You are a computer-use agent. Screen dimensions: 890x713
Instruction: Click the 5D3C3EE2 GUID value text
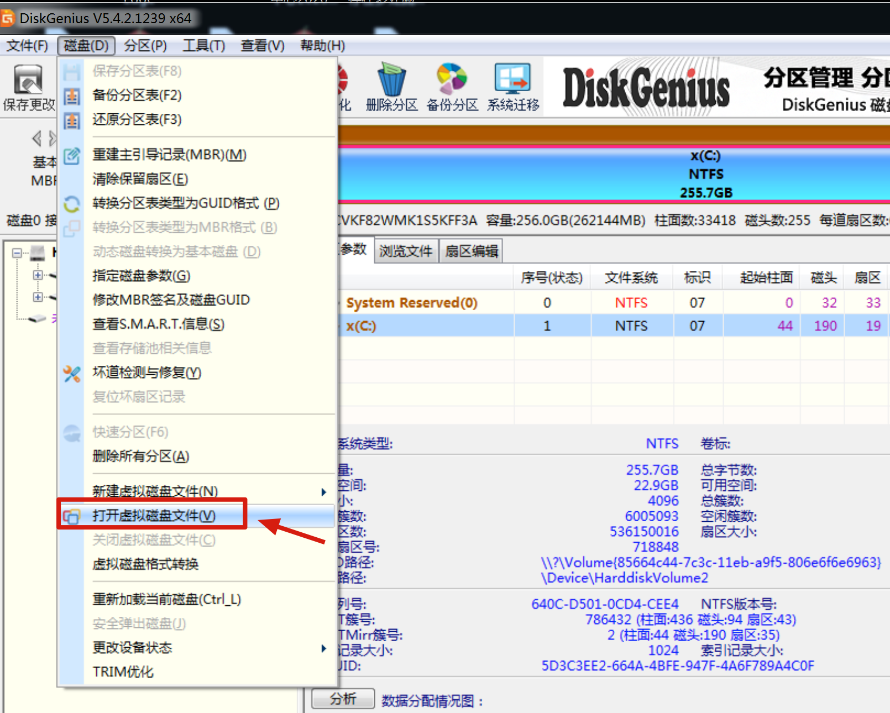[x=678, y=666]
